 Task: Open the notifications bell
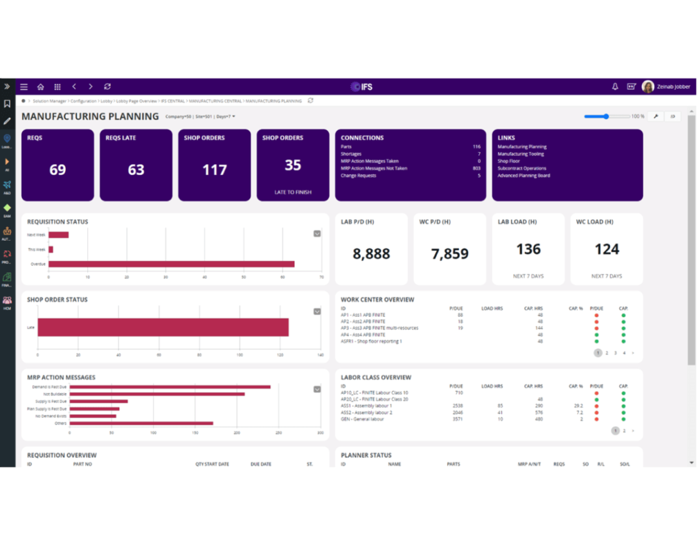pyautogui.click(x=615, y=87)
